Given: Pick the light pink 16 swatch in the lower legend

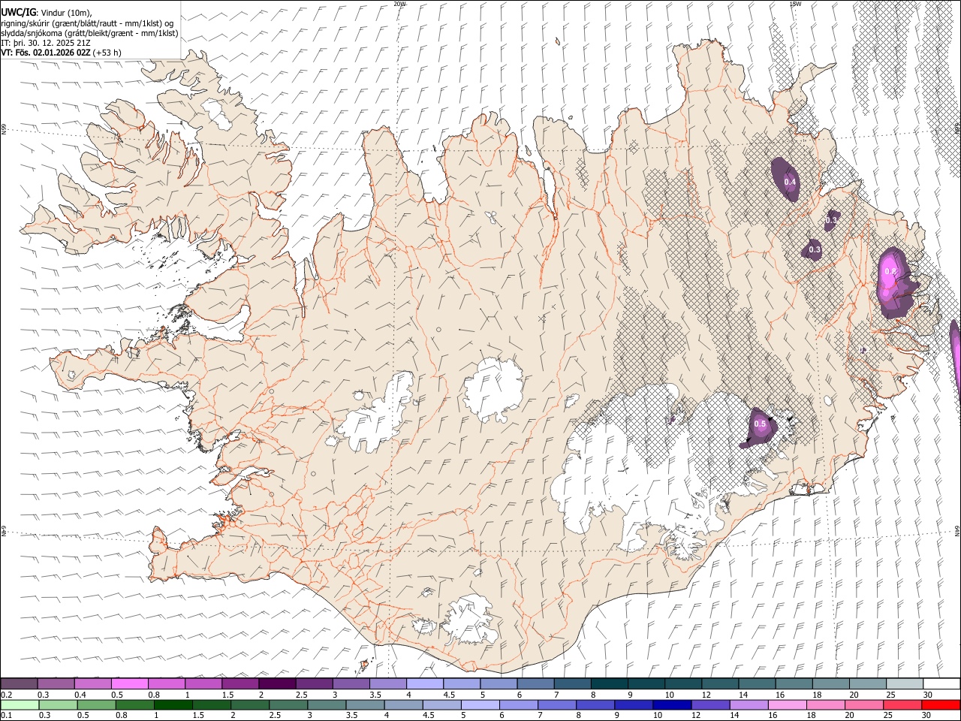Looking at the screenshot, I should pyautogui.click(x=788, y=704).
